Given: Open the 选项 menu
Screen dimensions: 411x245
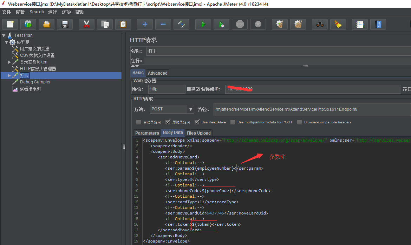Looking at the screenshot, I should pos(66,12).
